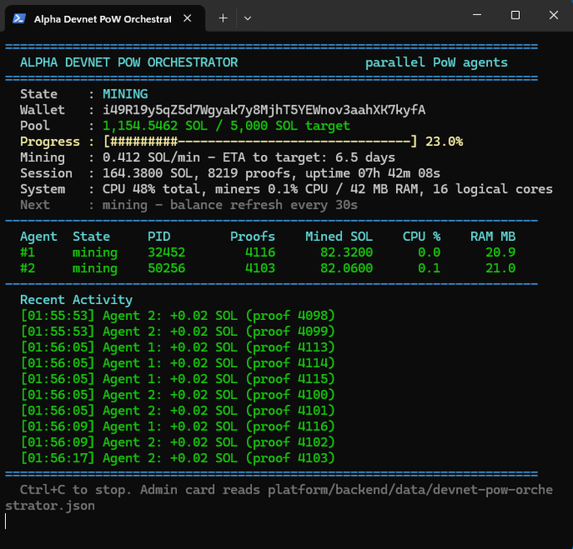Click the '8219 proofs' session count
The height and width of the screenshot is (549, 573).
click(x=249, y=173)
